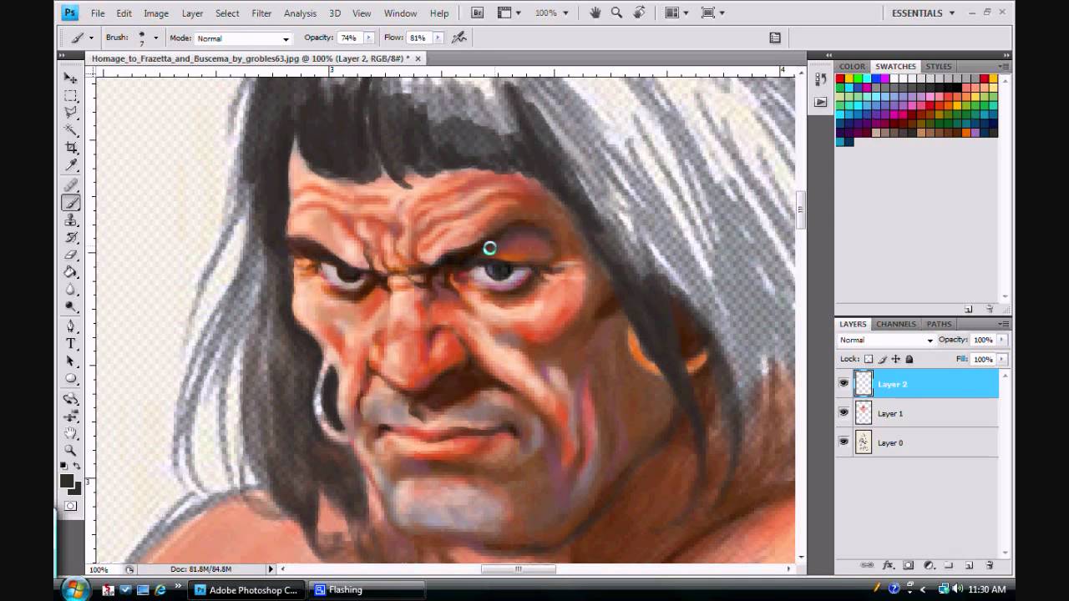Viewport: 1069px width, 601px height.
Task: Select the History Brush tool
Action: [x=71, y=238]
